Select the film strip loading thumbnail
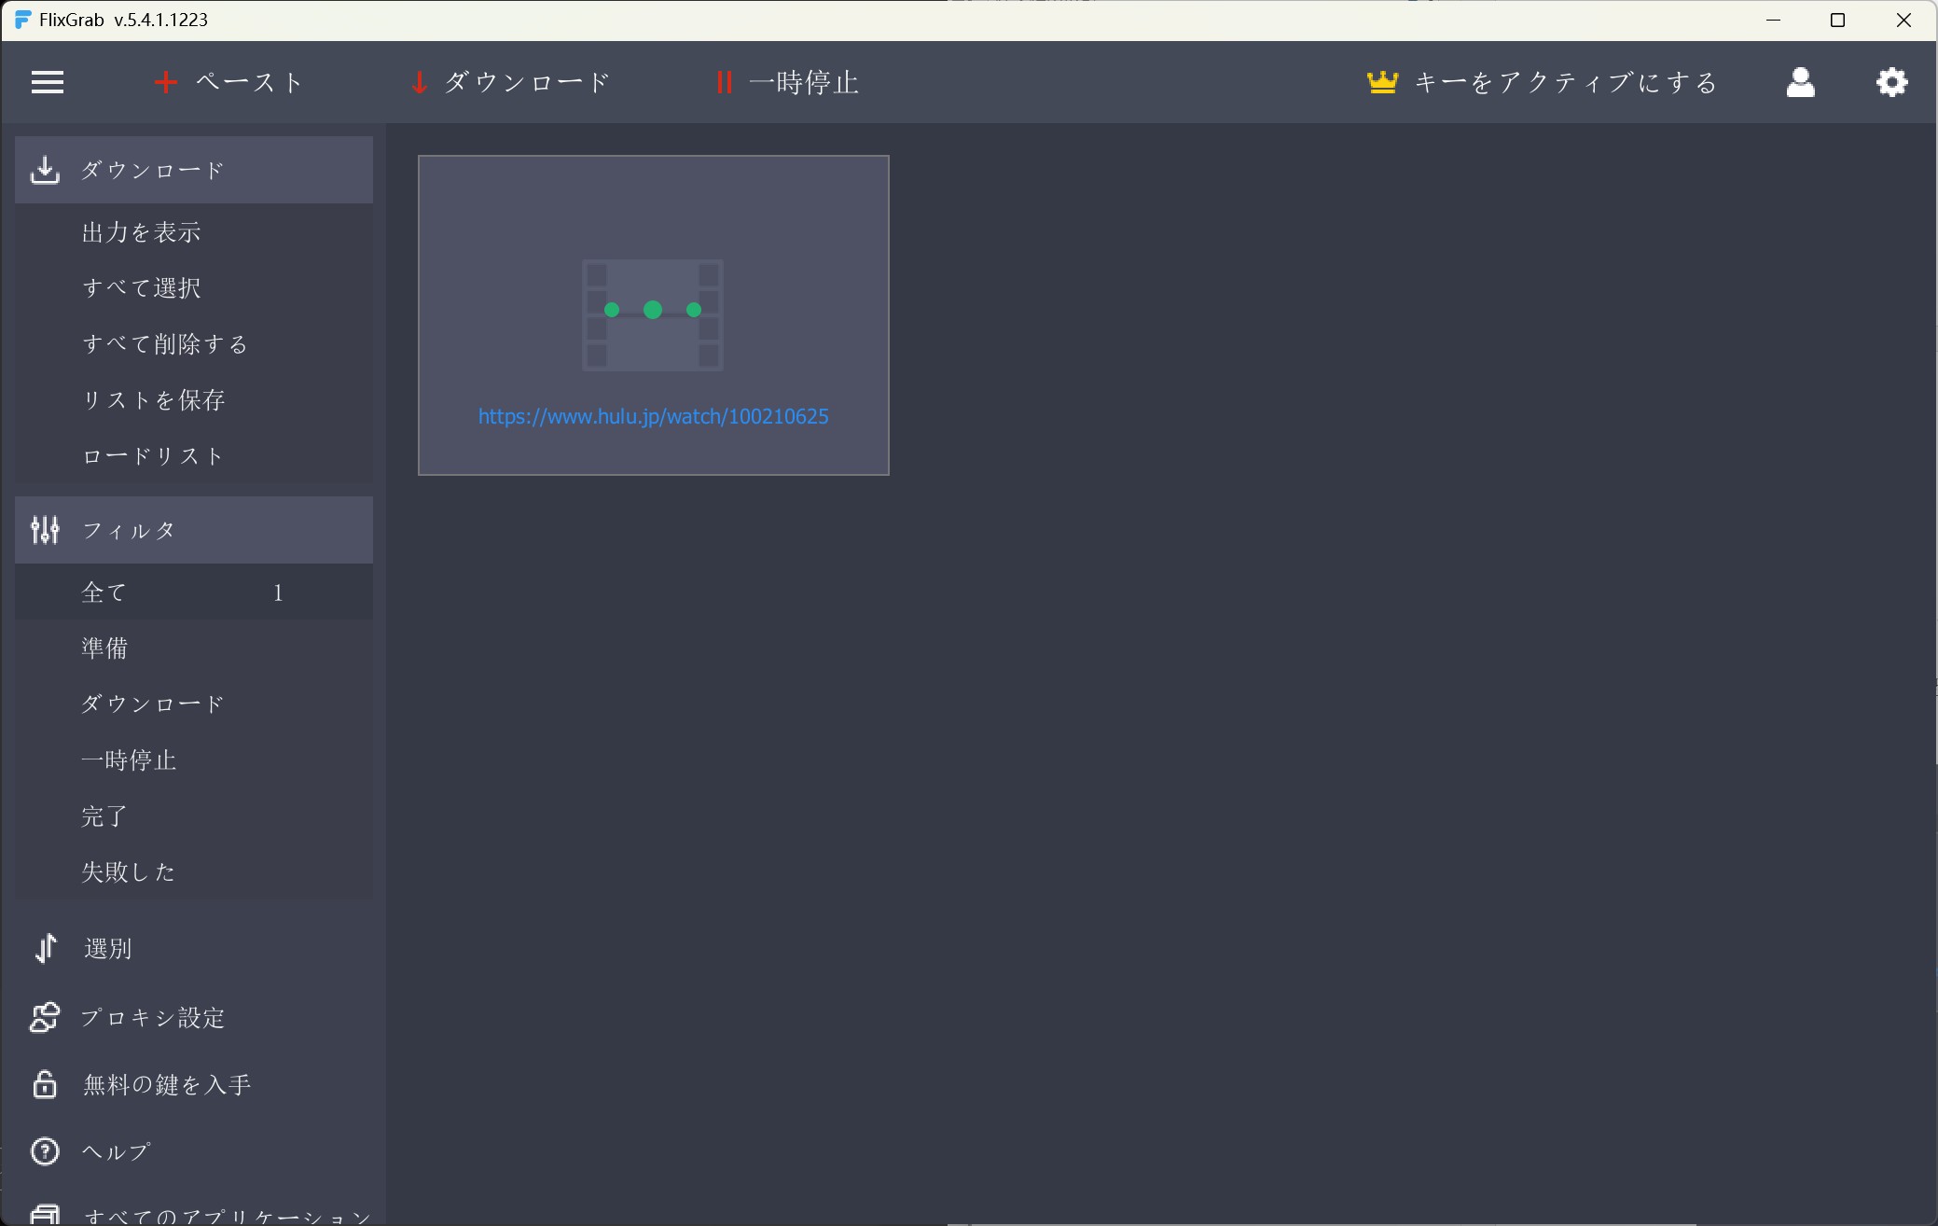The width and height of the screenshot is (1938, 1226). pos(653,315)
